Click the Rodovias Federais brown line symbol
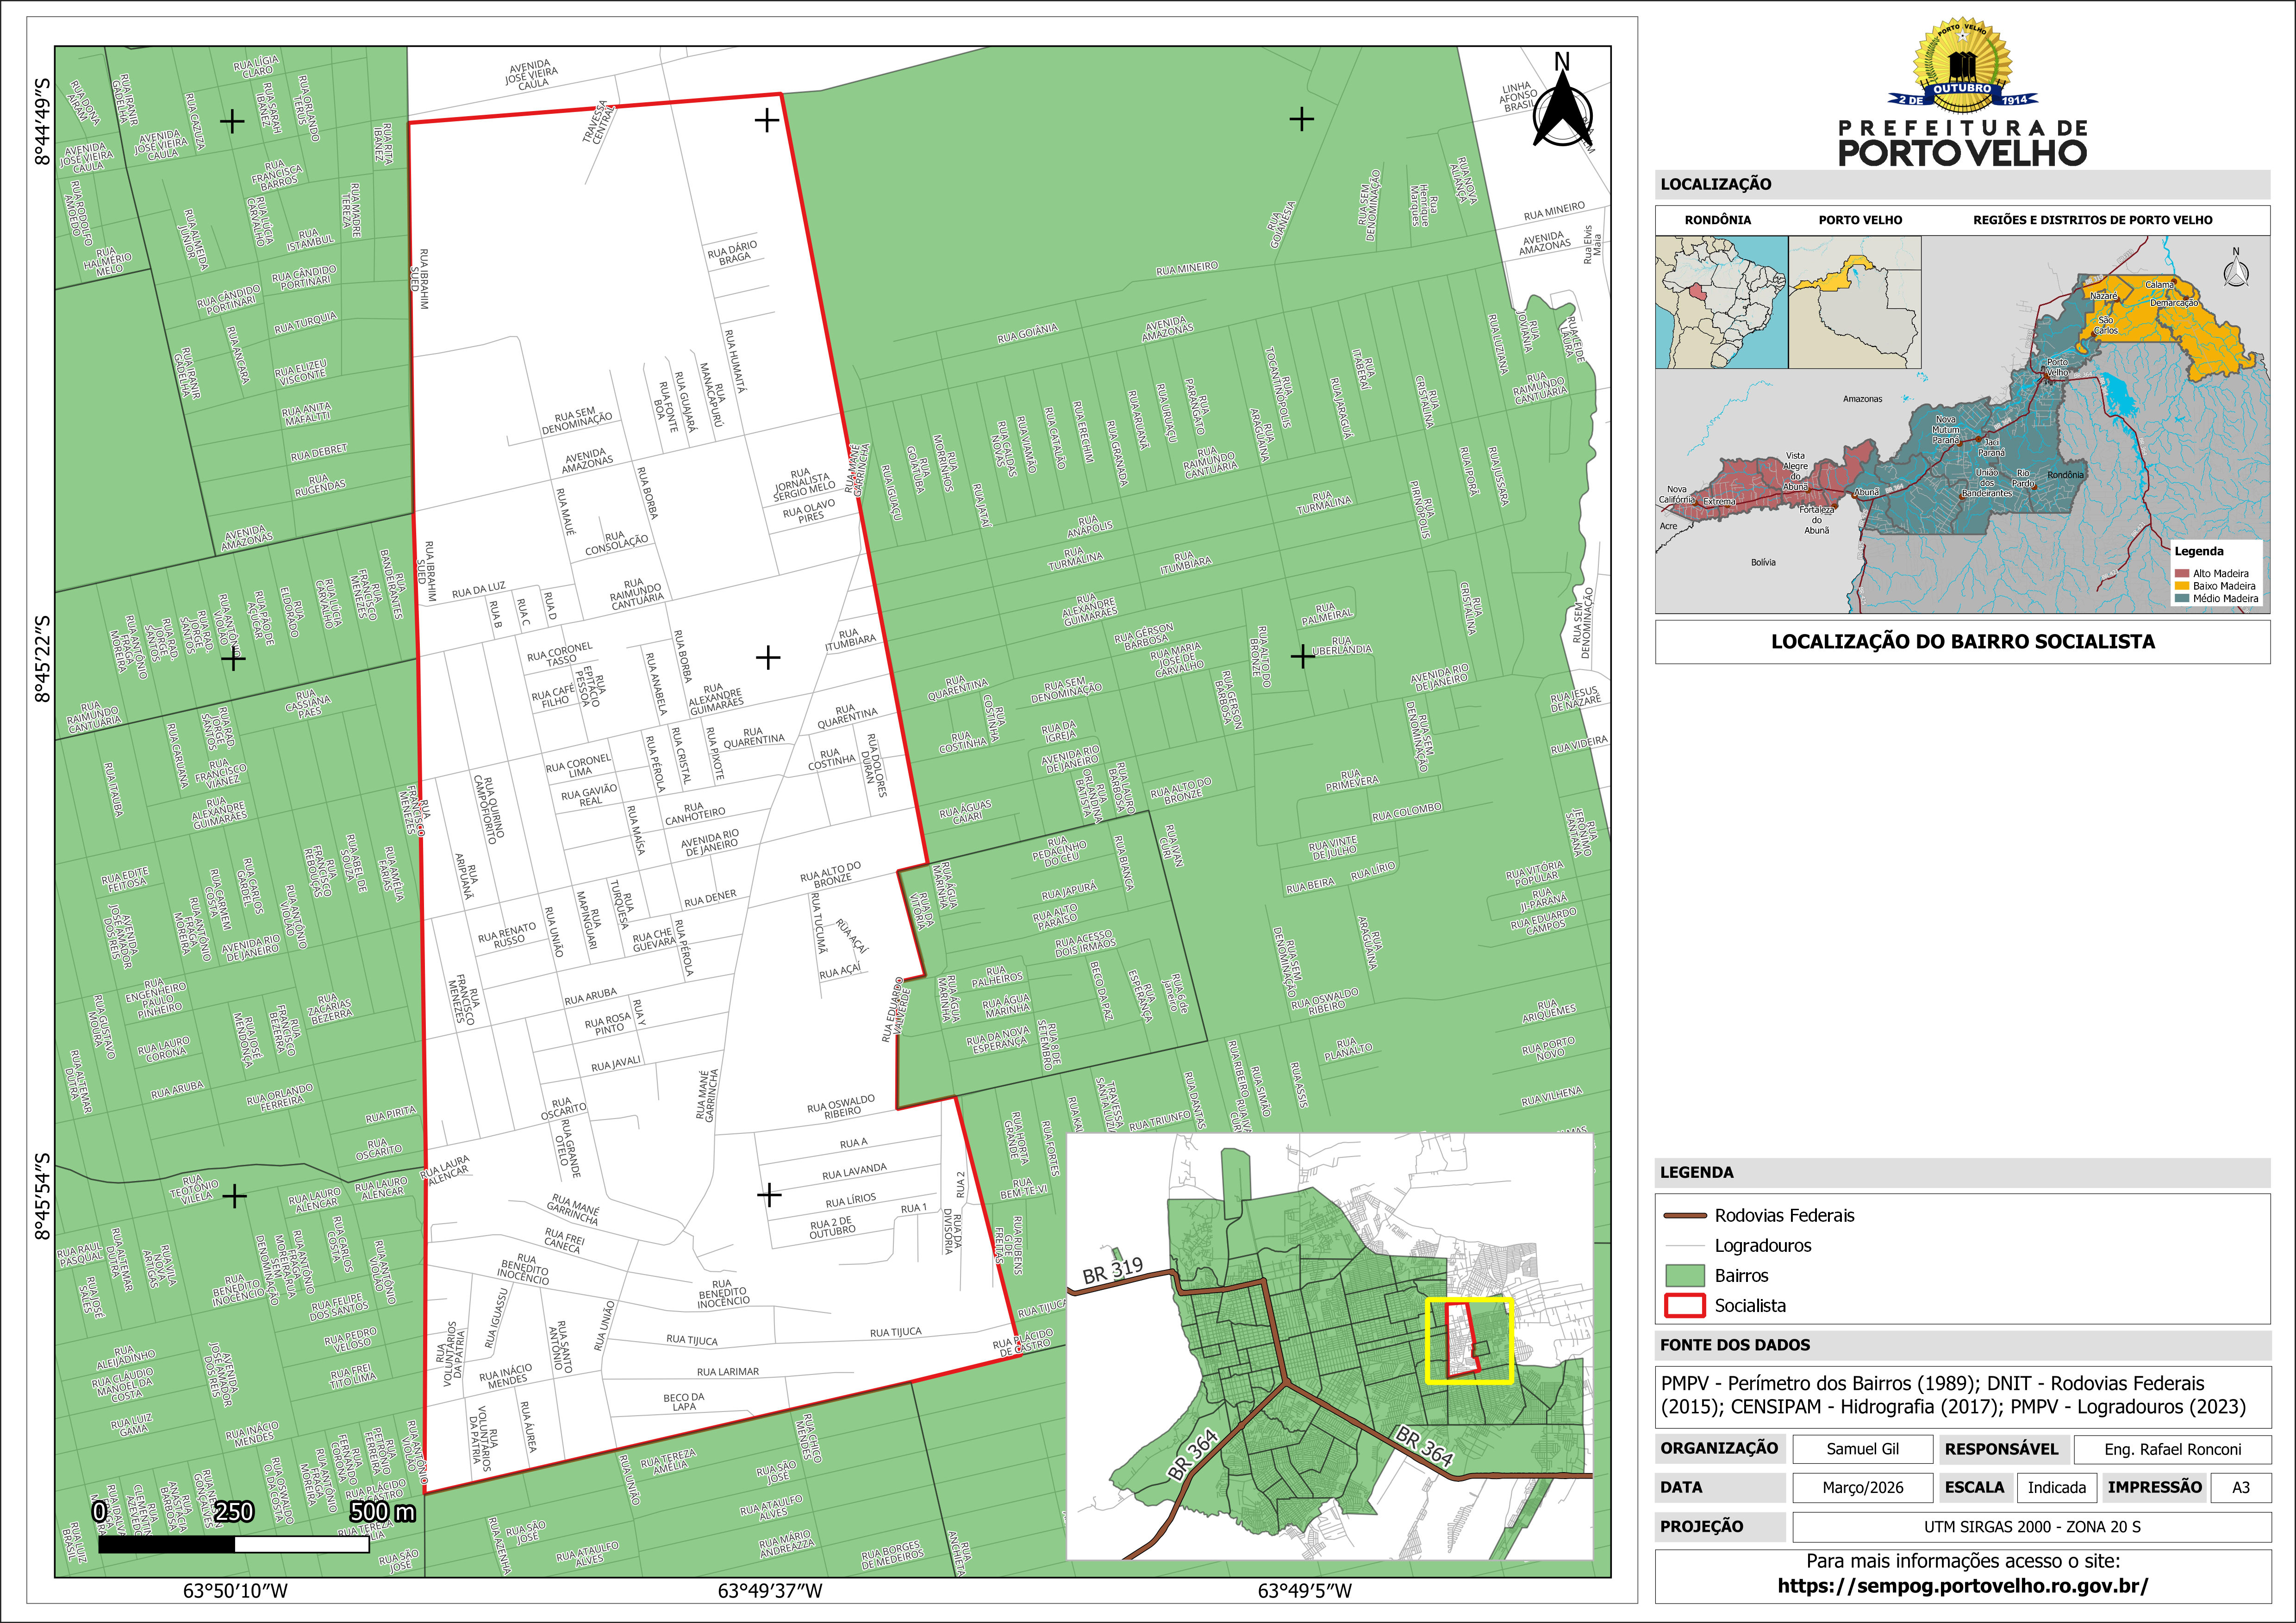 [1685, 1216]
